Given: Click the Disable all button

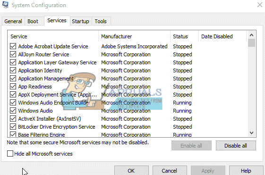Looking at the screenshot, I should (236, 146).
